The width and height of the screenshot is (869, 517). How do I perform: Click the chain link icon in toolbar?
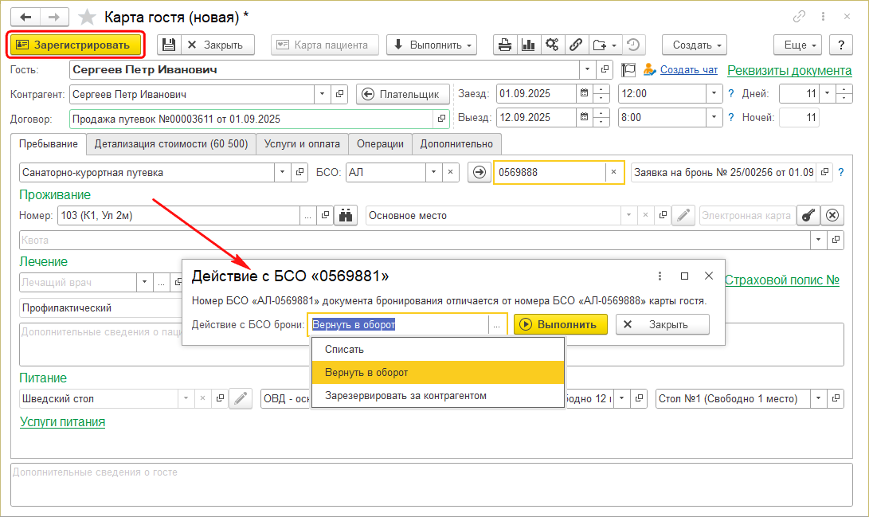(574, 45)
